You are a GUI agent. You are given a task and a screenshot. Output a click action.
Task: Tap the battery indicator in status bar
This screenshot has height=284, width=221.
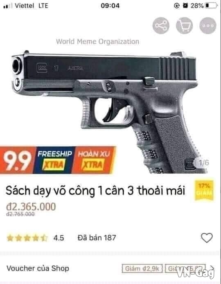(211, 6)
